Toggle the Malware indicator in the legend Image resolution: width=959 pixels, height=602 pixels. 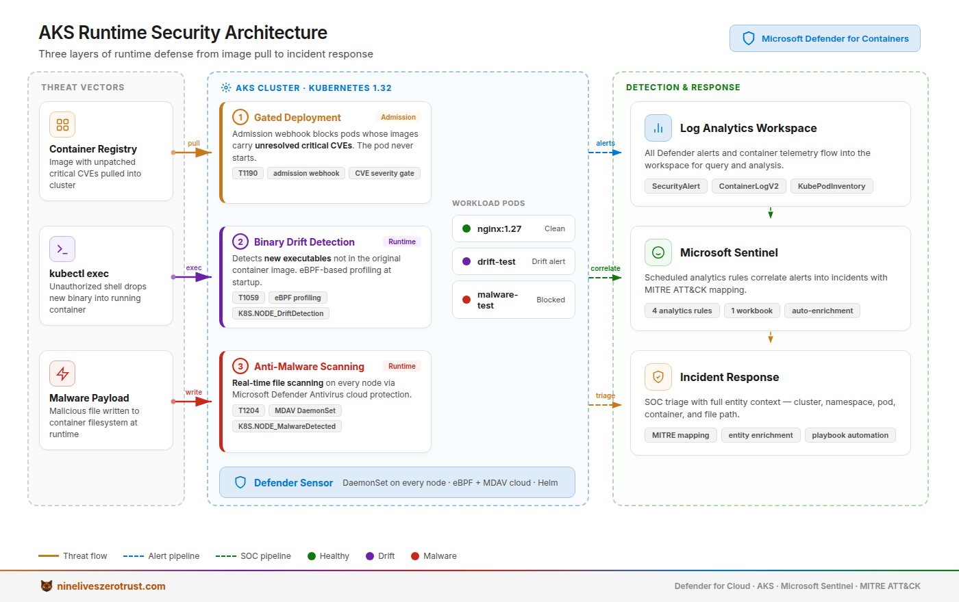[415, 555]
